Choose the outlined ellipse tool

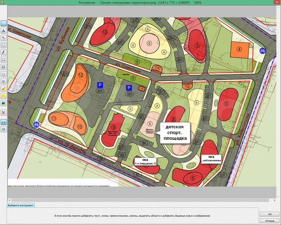tap(4, 74)
